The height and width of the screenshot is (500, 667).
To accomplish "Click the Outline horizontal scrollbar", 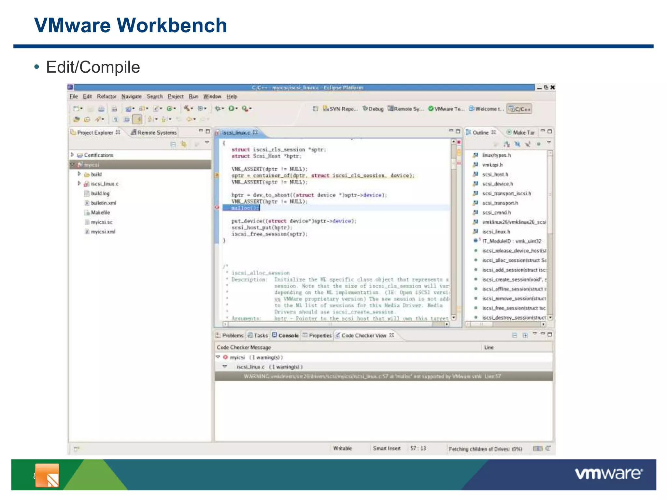I will 505,324.
